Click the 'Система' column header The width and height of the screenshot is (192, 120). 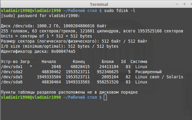tap(139, 61)
